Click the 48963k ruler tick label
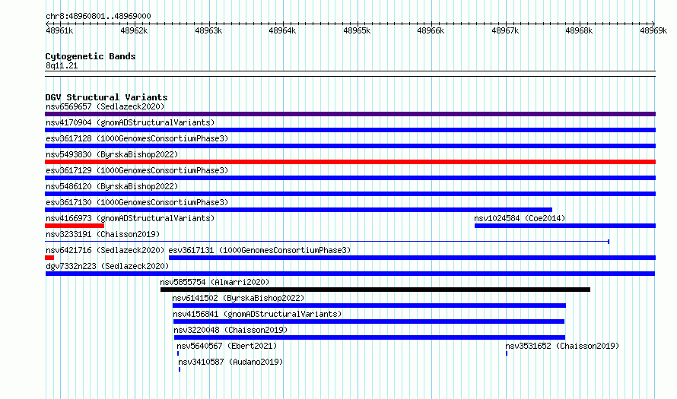The width and height of the screenshot is (677, 399). (208, 30)
